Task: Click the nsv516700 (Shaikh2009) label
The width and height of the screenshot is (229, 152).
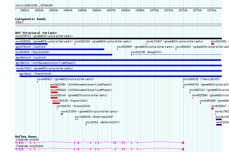Action: coord(74,106)
